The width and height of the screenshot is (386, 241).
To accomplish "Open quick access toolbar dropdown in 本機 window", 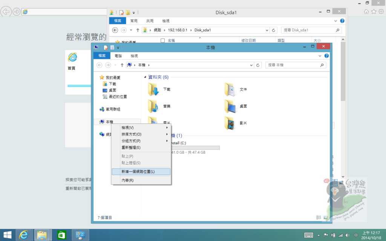I will click(x=118, y=48).
